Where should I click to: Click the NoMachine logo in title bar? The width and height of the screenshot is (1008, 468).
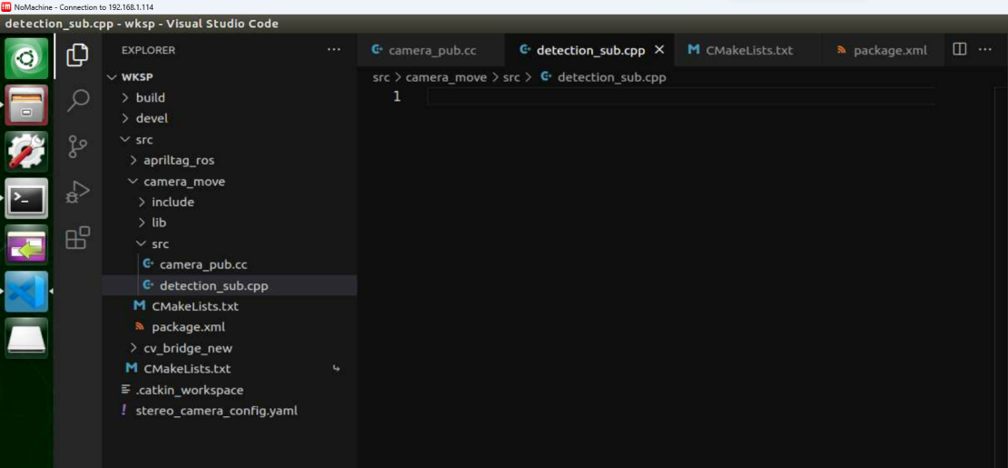6,7
